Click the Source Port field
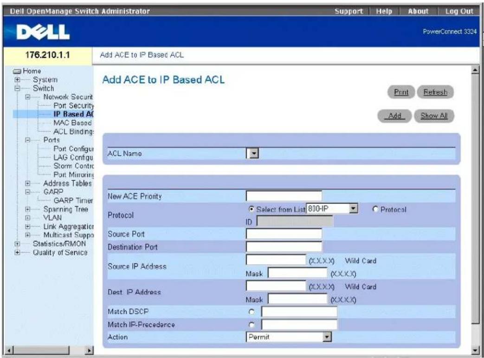 click(x=284, y=234)
